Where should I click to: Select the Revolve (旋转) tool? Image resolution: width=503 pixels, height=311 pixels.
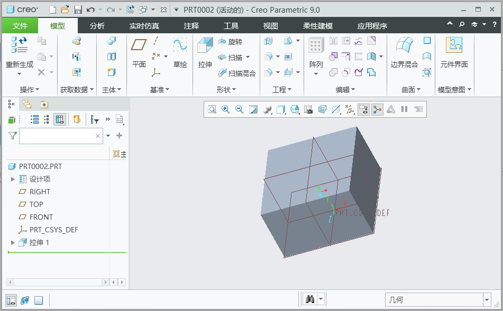tap(230, 42)
